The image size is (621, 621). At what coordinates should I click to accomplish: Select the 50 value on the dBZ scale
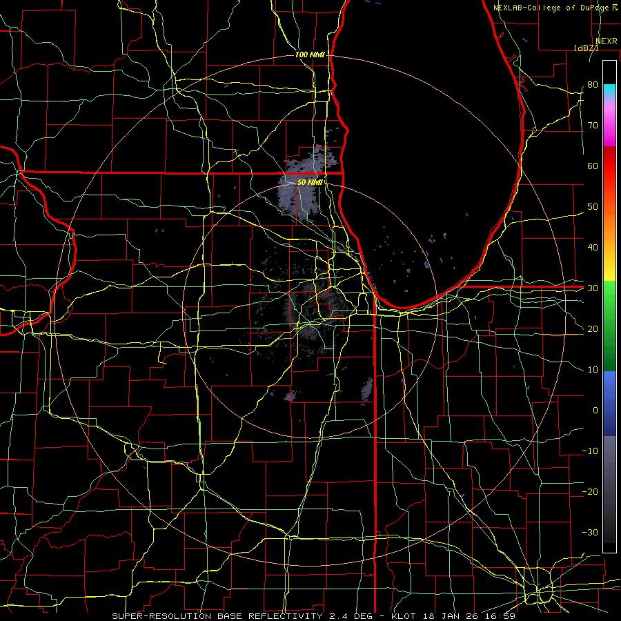tap(593, 207)
